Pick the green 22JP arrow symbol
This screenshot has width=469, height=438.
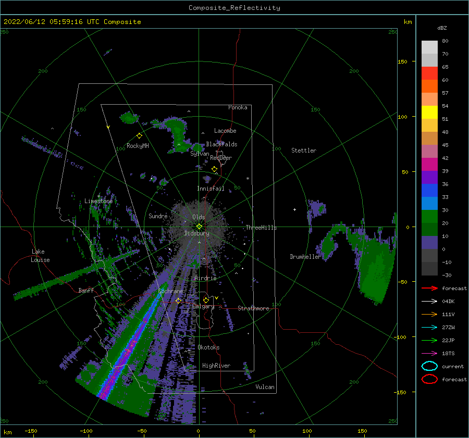point(429,340)
